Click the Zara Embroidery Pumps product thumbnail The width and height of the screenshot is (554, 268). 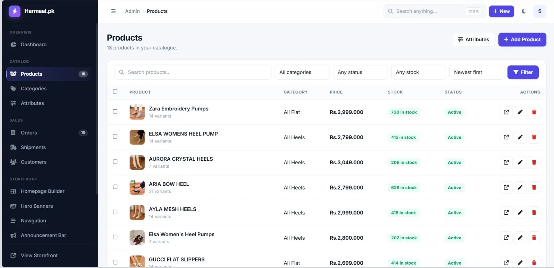pyautogui.click(x=137, y=112)
